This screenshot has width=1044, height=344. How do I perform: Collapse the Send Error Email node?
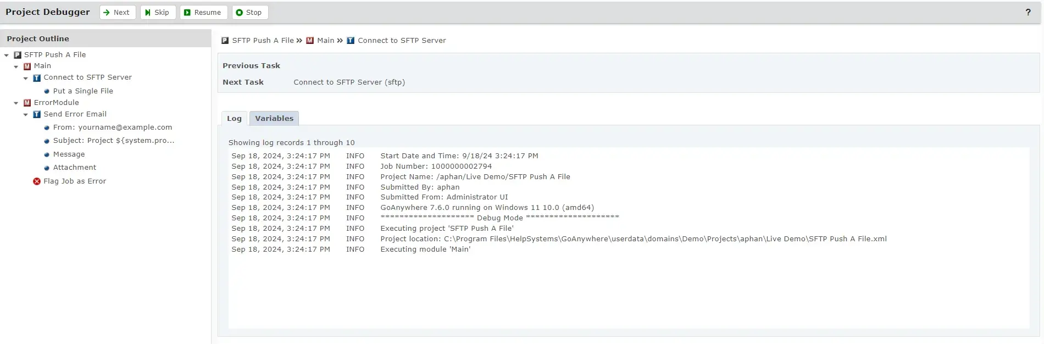coord(26,115)
